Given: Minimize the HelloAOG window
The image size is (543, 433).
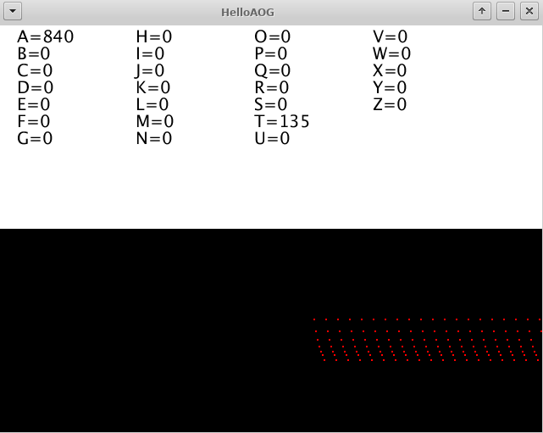Looking at the screenshot, I should tap(505, 12).
